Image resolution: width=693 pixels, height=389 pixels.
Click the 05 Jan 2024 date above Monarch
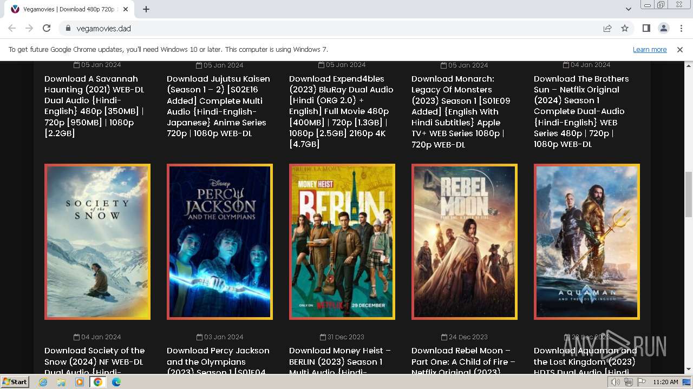tap(465, 65)
